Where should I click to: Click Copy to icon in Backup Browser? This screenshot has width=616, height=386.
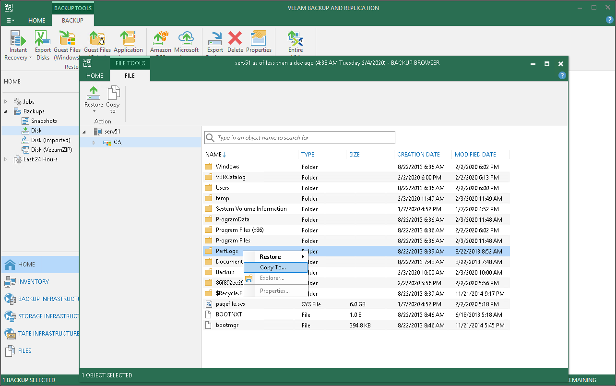pyautogui.click(x=113, y=93)
